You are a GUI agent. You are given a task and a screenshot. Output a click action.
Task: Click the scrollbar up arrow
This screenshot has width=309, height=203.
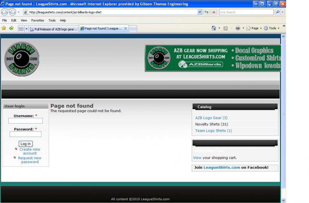coord(283,36)
